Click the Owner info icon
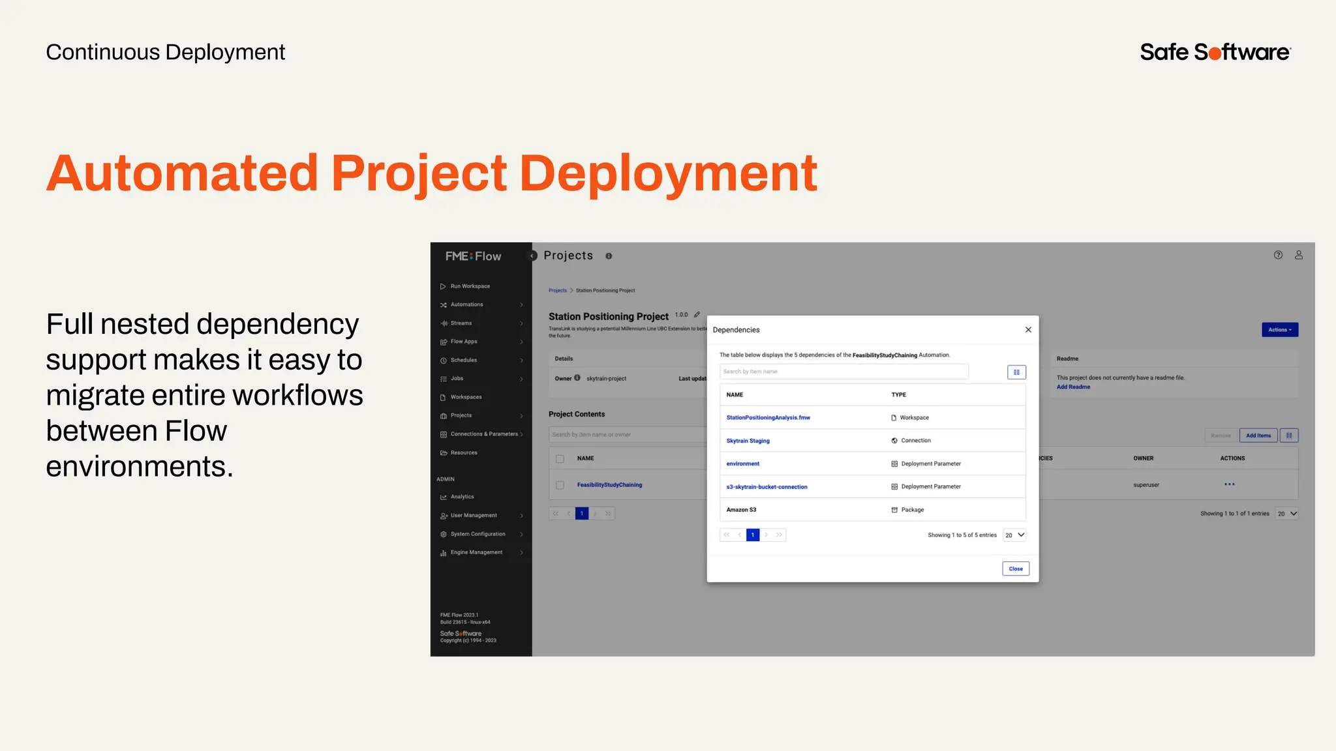The width and height of the screenshot is (1336, 751). 577,377
